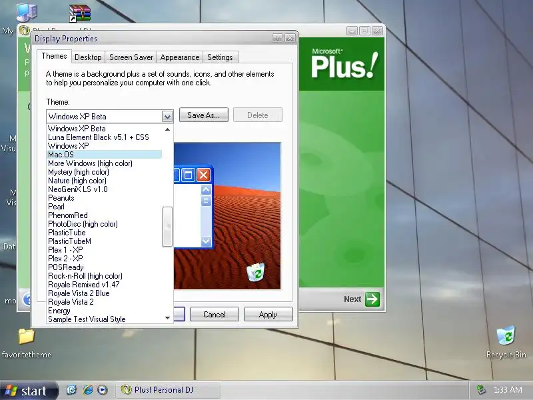Click the Show Desktop quick launch icon
Screen dimensions: 533x400
pos(72,390)
